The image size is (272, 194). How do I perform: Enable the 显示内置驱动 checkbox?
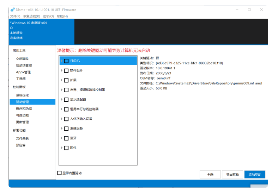(x=59, y=173)
